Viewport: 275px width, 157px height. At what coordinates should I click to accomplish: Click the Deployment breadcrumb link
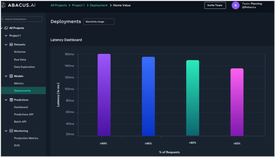pos(99,6)
